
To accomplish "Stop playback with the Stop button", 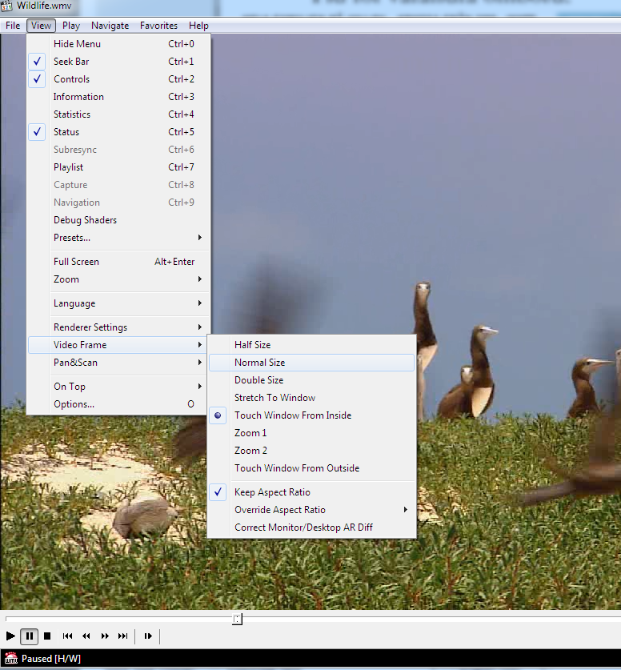I will point(47,636).
